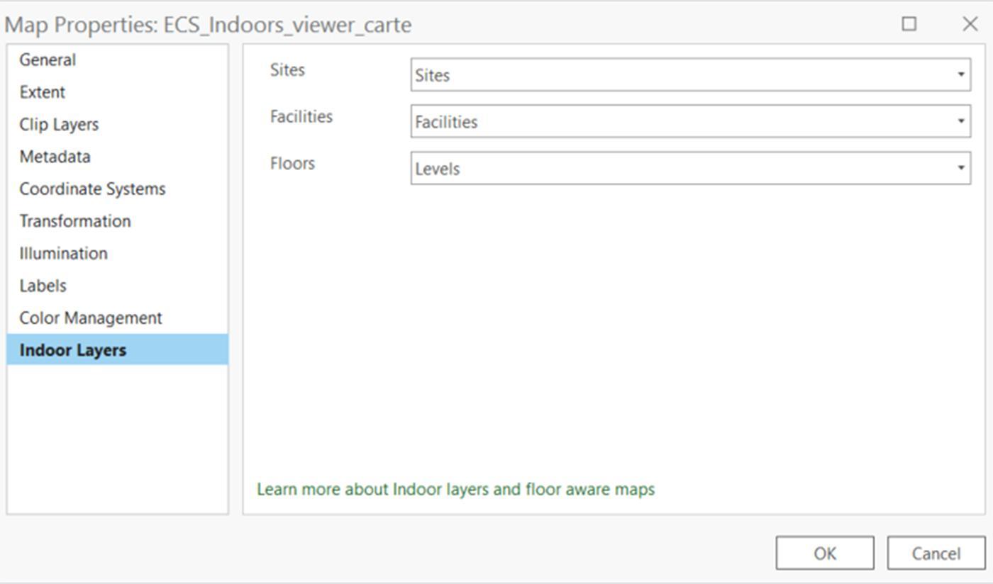Switch to the Labels tab

tap(43, 286)
